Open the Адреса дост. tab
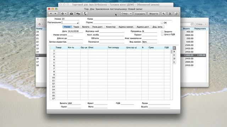 pyautogui.click(x=143, y=27)
